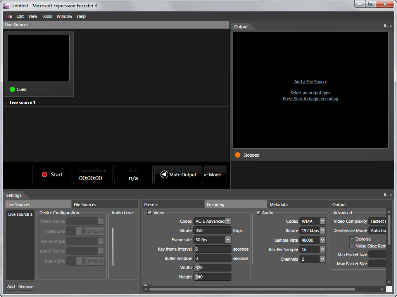Expand the Channels dropdown
The image size is (397, 297).
point(312,259)
